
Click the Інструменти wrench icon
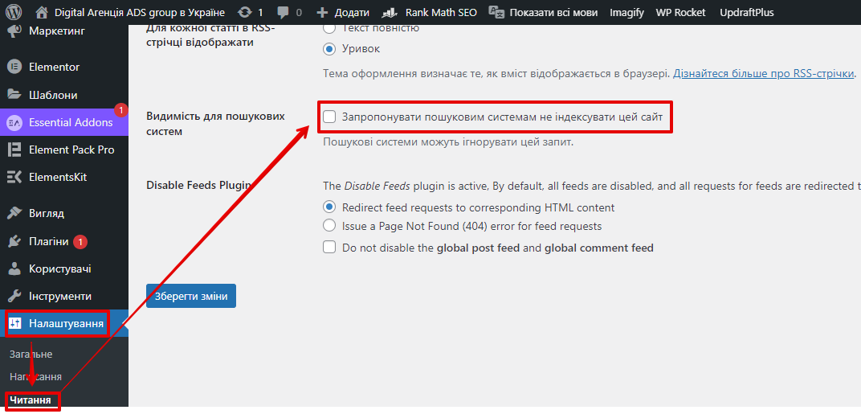(14, 296)
